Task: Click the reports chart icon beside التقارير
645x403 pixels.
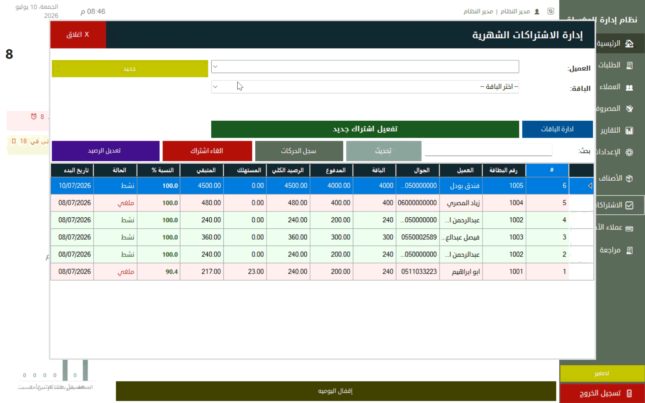Action: (629, 130)
